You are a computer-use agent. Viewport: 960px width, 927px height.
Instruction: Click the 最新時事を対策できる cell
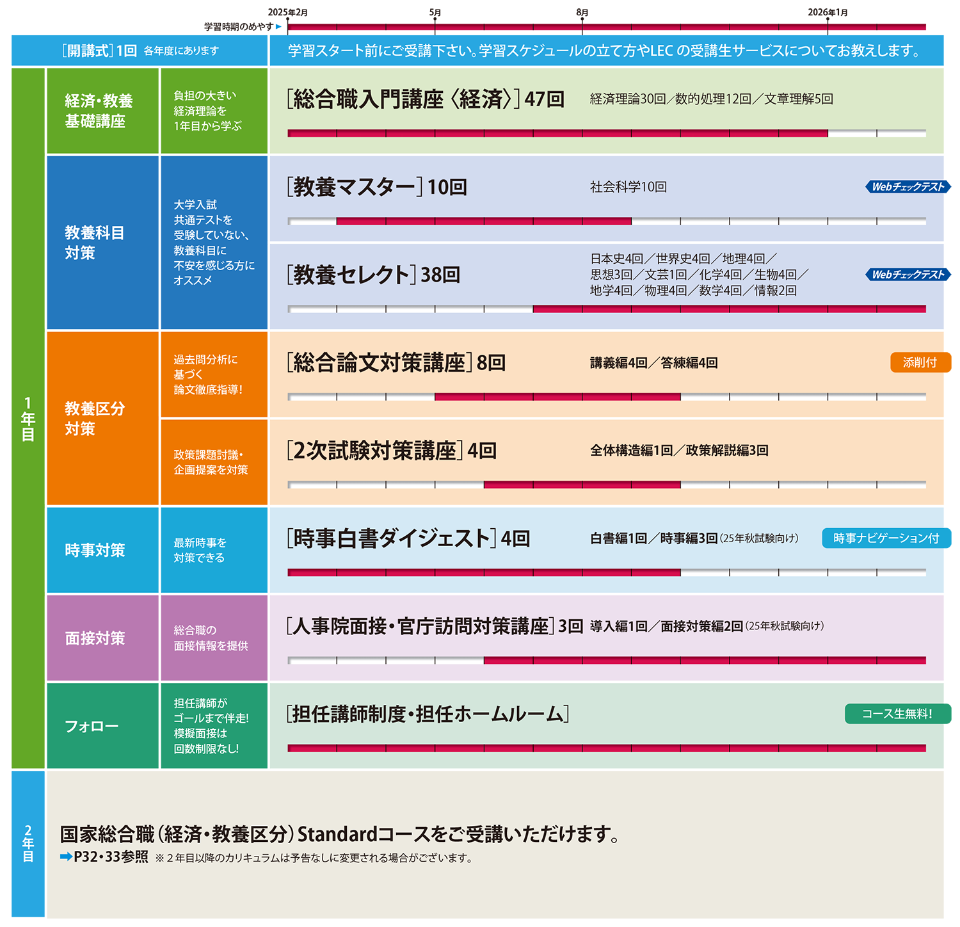214,550
